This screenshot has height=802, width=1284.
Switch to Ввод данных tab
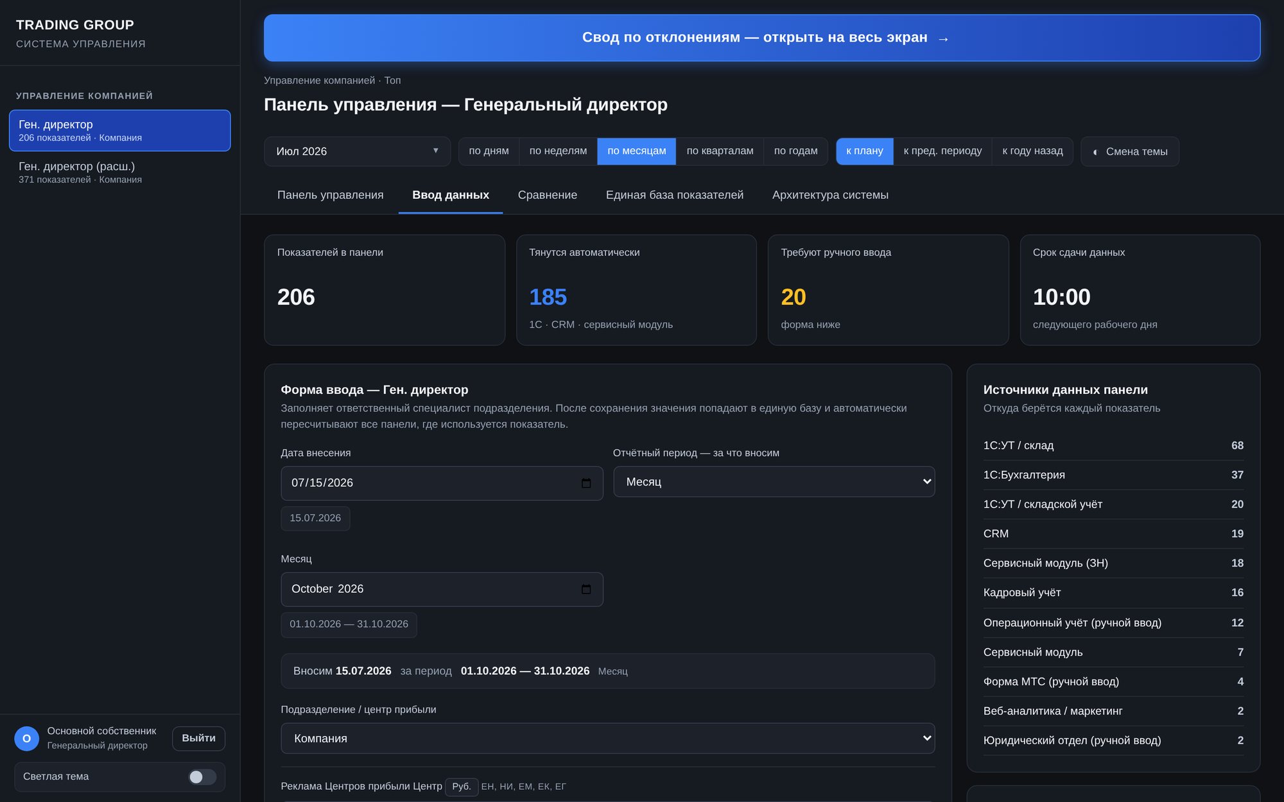[x=450, y=195]
